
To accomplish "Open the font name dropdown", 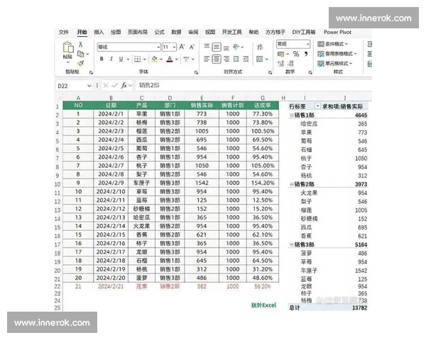I will click(x=158, y=47).
